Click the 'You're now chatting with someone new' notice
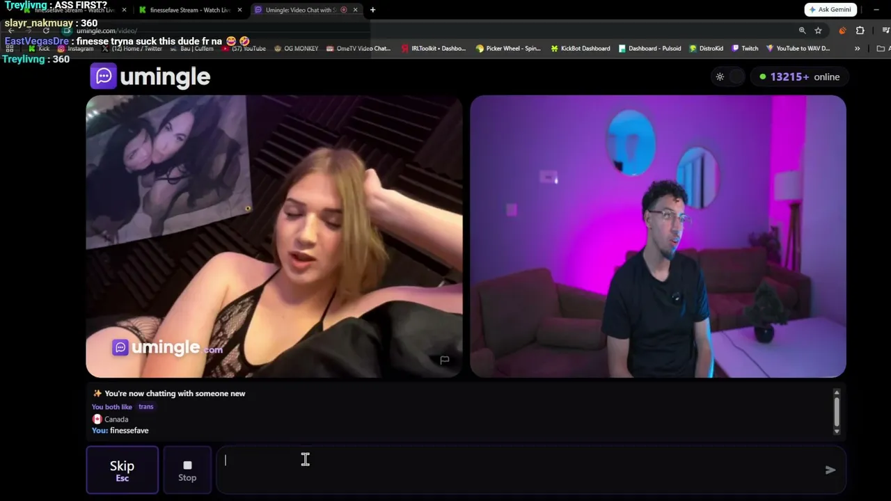 [x=169, y=393]
